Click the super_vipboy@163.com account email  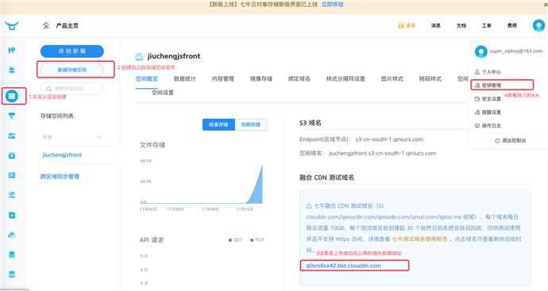pyautogui.click(x=516, y=51)
